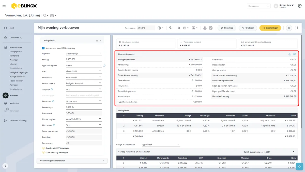Delete Leningdeel 3 with the trash icon
Screen dimensions: 305x172
point(97,41)
